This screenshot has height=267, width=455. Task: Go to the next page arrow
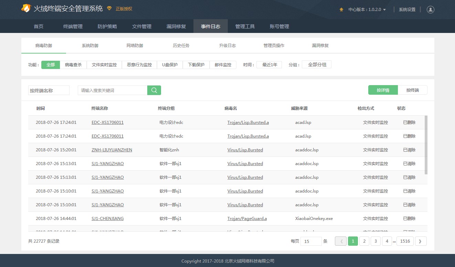pos(421,241)
